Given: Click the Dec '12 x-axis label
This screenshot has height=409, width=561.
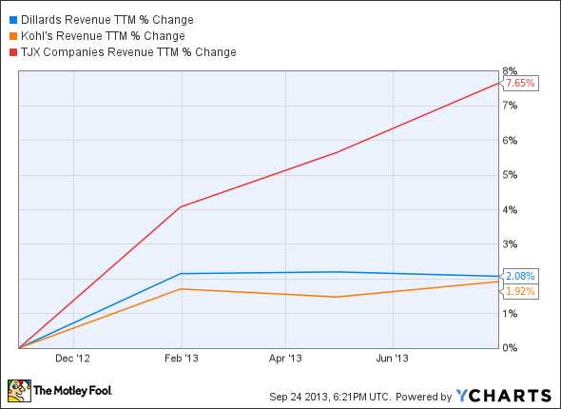Looking at the screenshot, I should click(x=72, y=359).
